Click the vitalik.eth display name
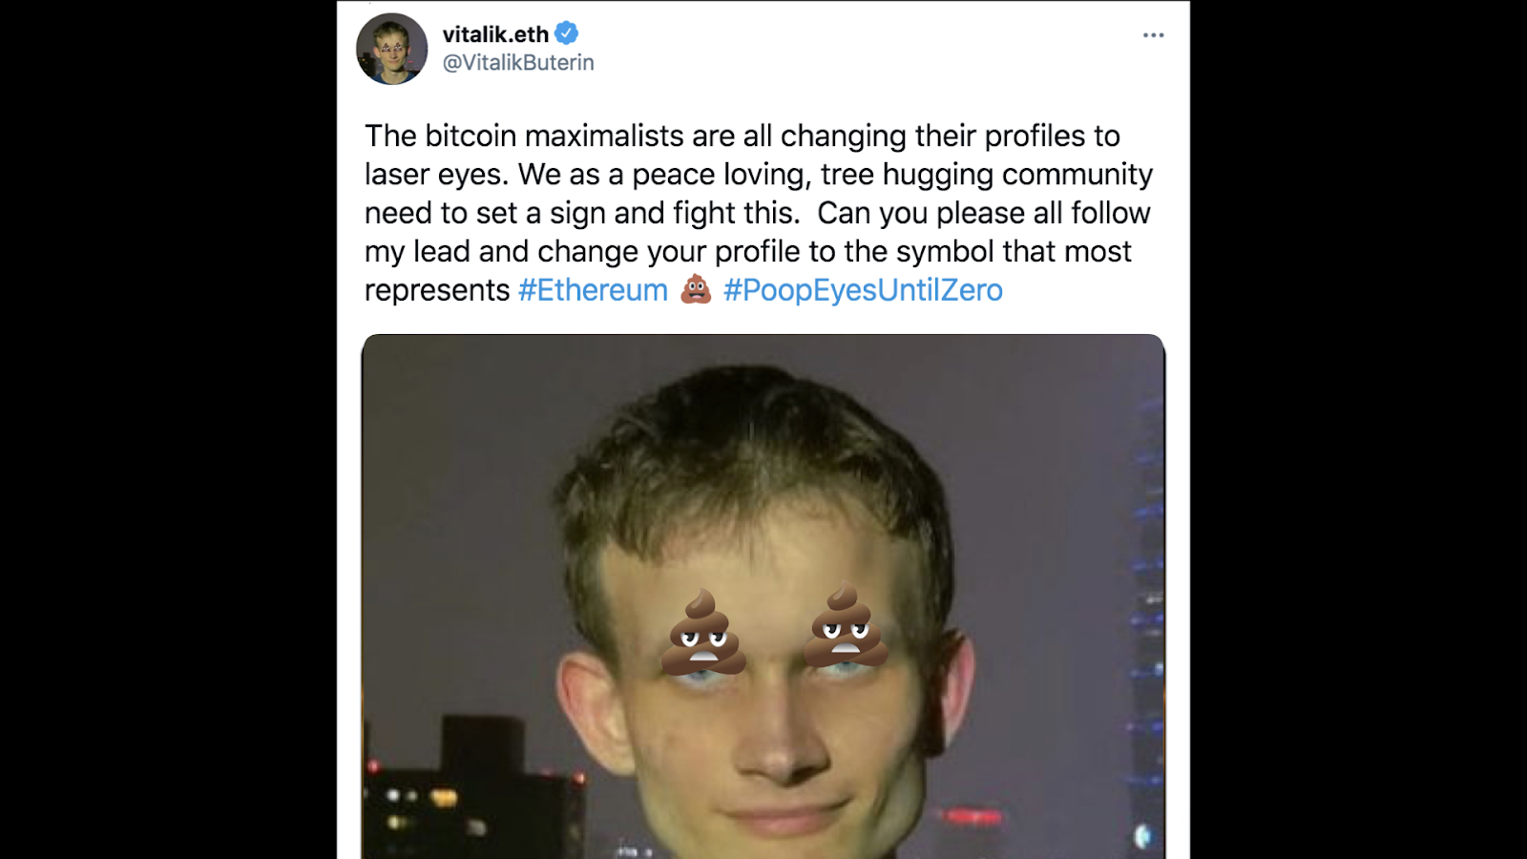Image resolution: width=1527 pixels, height=859 pixels. [x=495, y=34]
